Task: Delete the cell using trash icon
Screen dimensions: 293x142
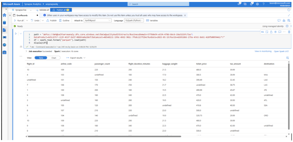Action: (x=289, y=32)
